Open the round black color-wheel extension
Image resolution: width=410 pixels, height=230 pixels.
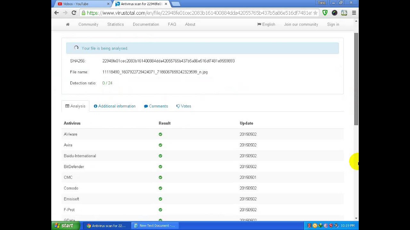(334, 13)
